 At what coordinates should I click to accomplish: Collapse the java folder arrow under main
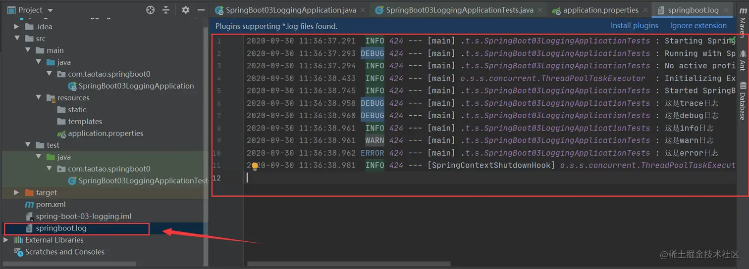tap(39, 62)
